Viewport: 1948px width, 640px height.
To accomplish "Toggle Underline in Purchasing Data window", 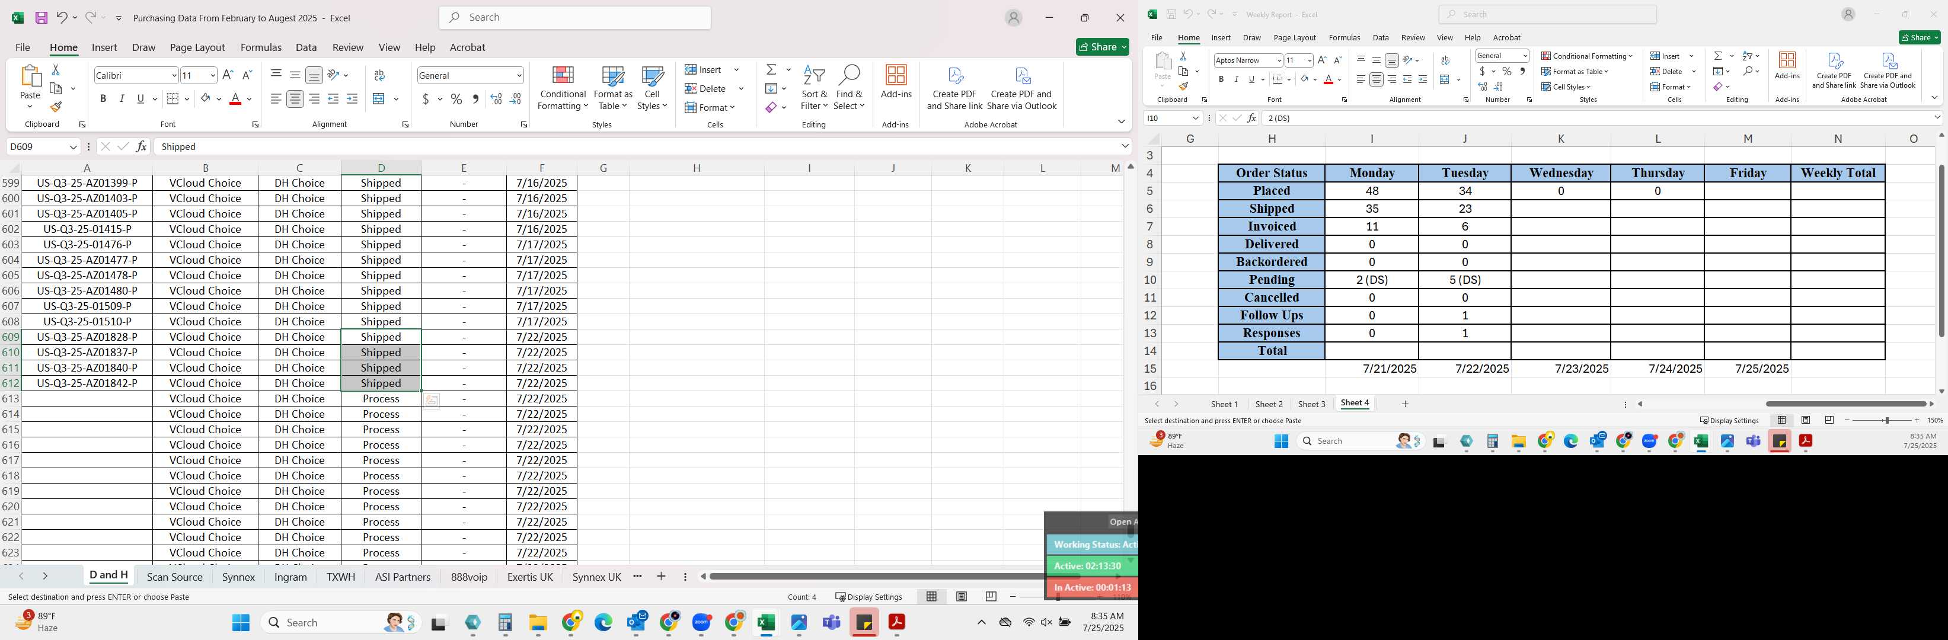I will click(140, 99).
